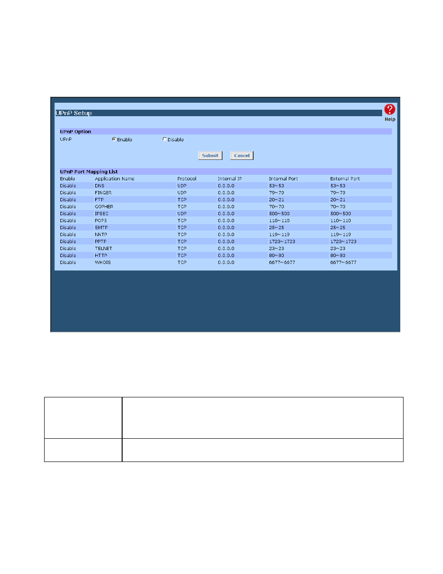Click the Enable column header
443x574 pixels.
pyautogui.click(x=67, y=179)
